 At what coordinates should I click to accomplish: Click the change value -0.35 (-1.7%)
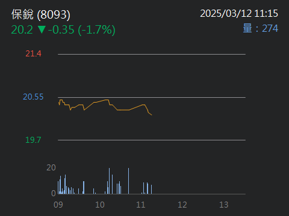(x=82, y=30)
